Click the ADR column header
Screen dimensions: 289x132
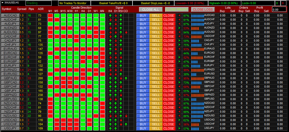(x=40, y=9)
